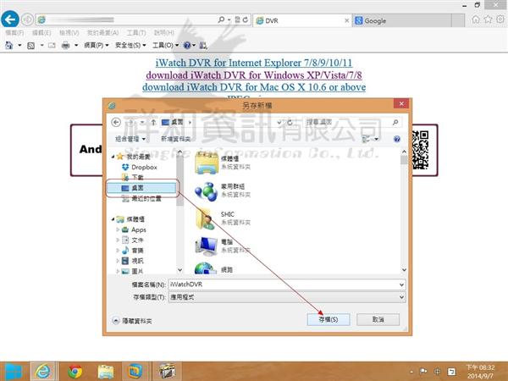This screenshot has height=381, width=508.
Task: Collapse the 媒體櫃 libraries section
Action: point(111,219)
